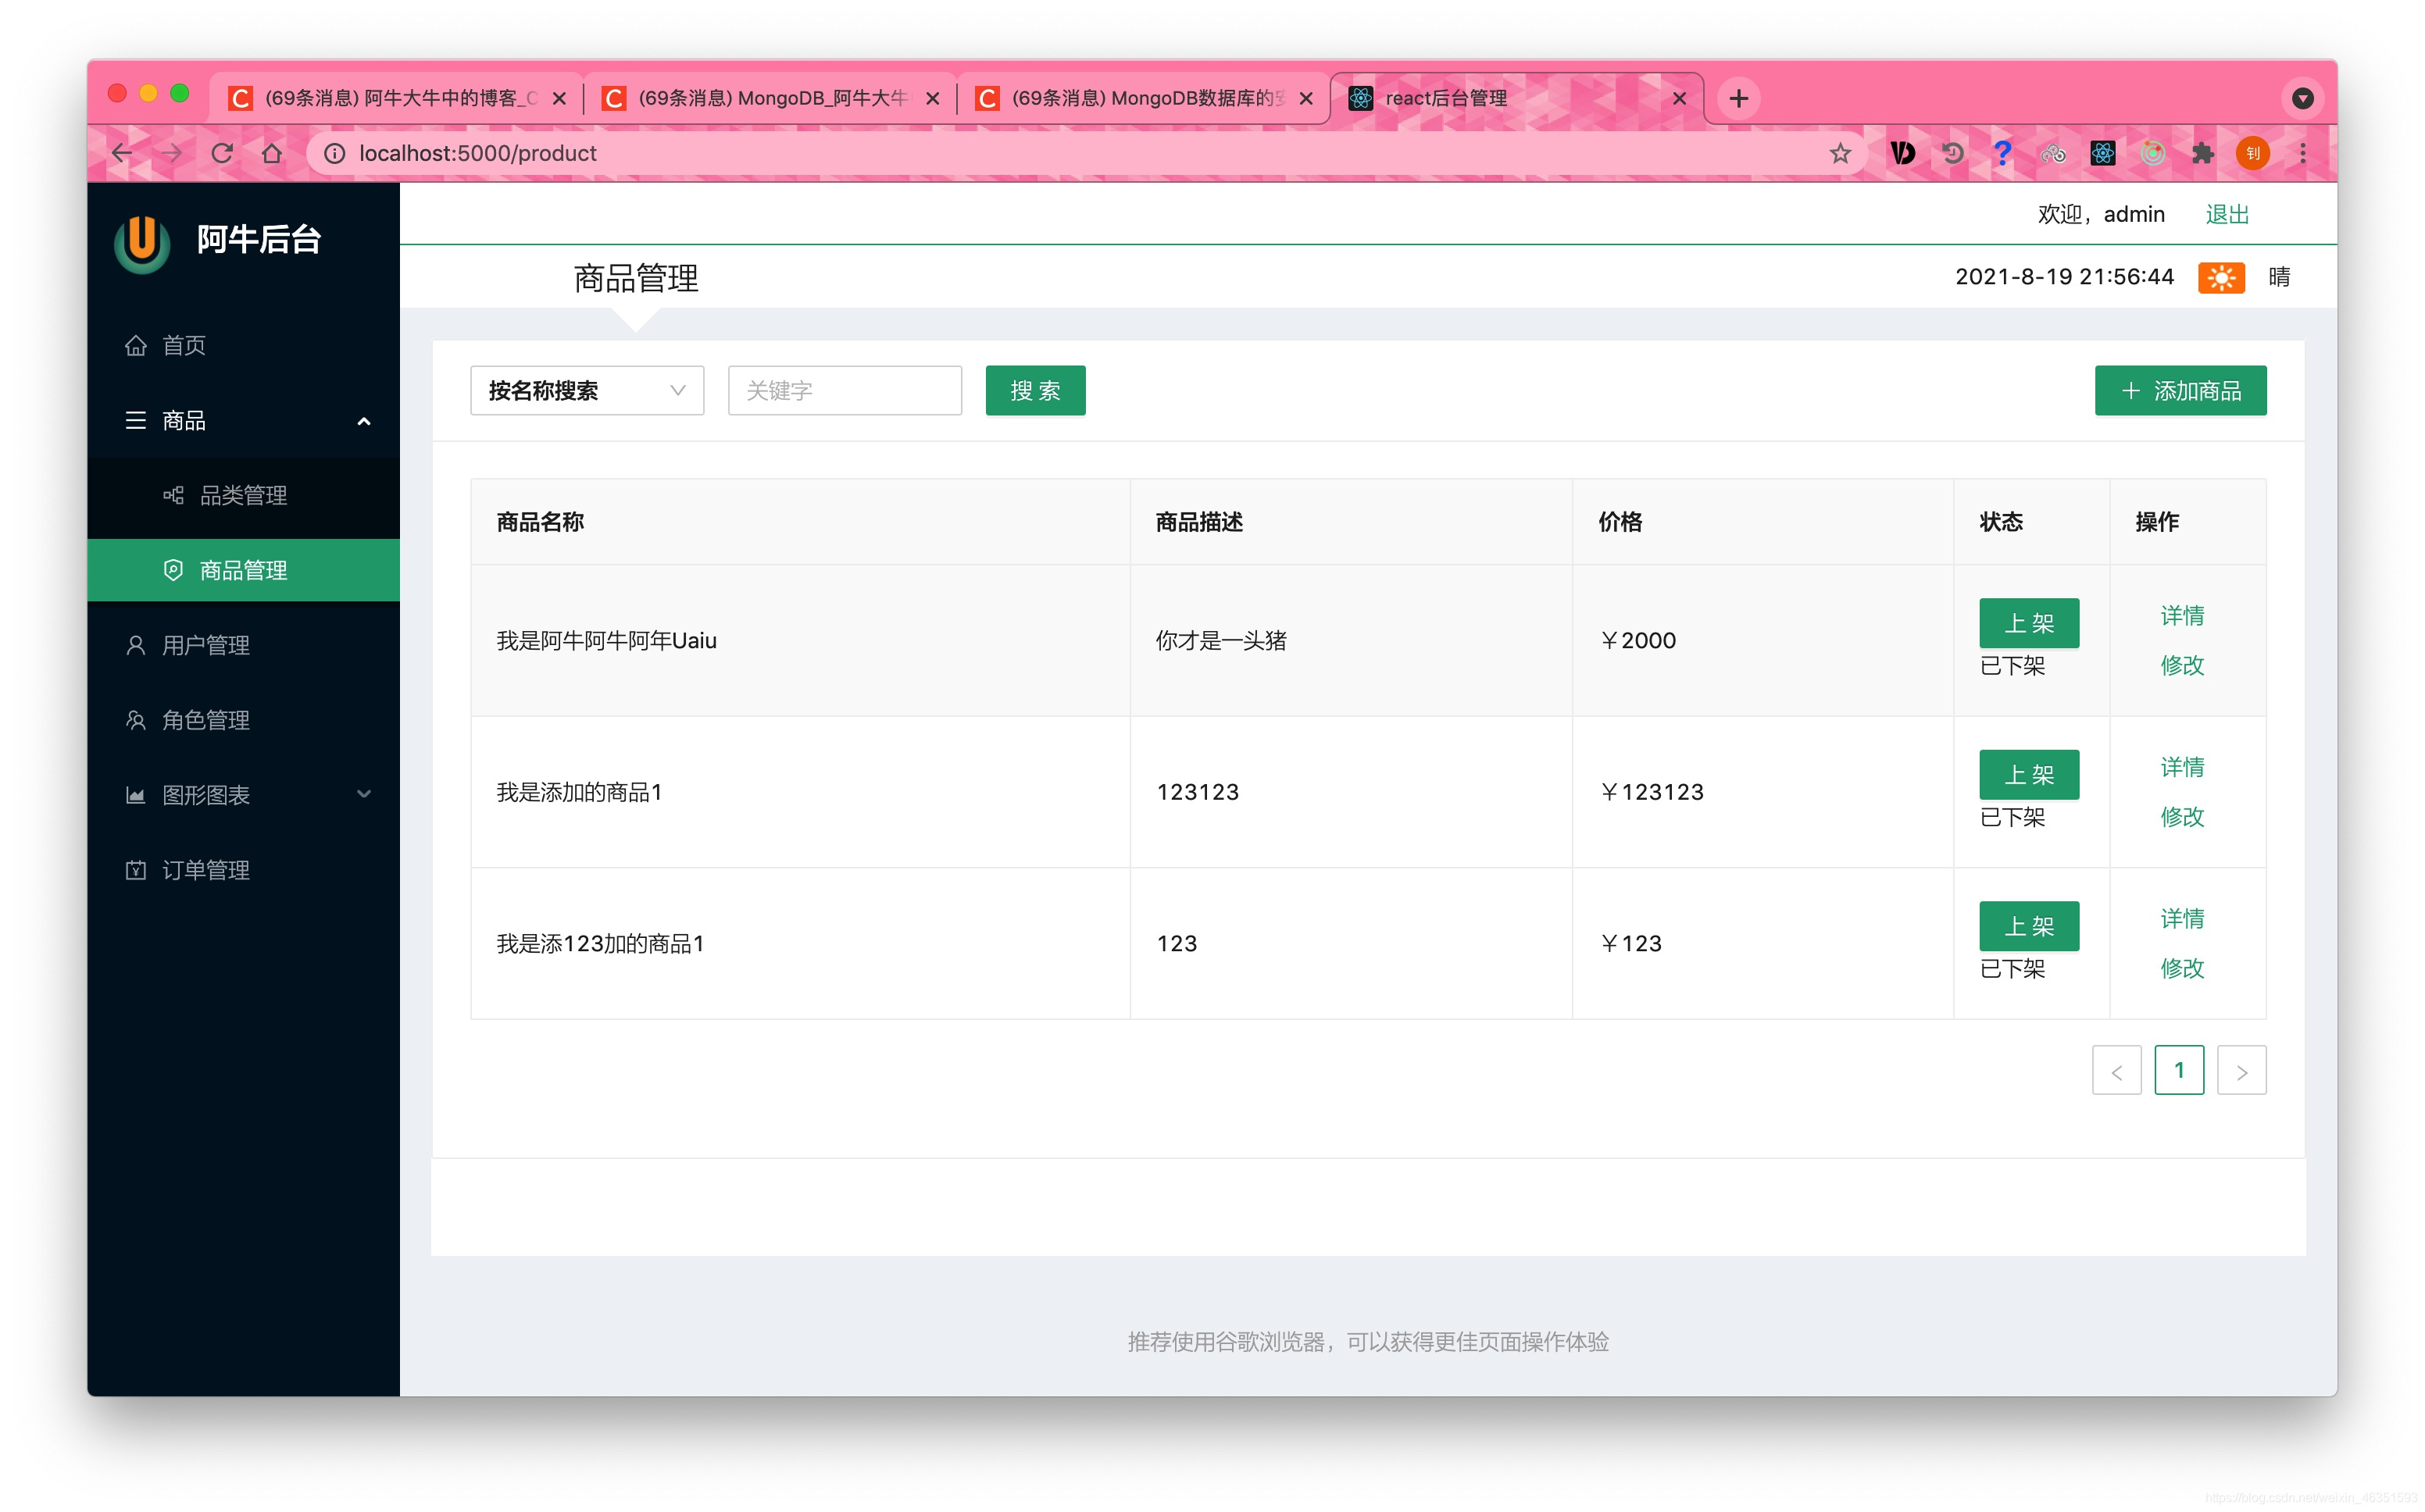Click the browser forward arrow
The width and height of the screenshot is (2425, 1512).
(172, 153)
